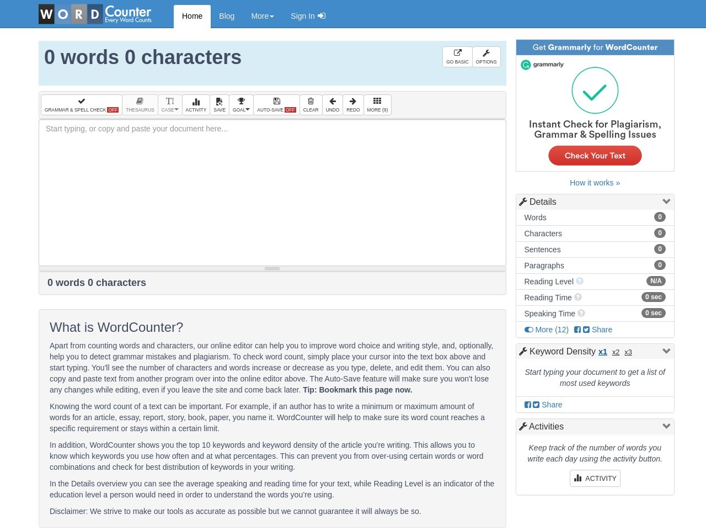Image resolution: width=706 pixels, height=530 pixels.
Task: Click the Characters count row
Action: tap(595, 234)
